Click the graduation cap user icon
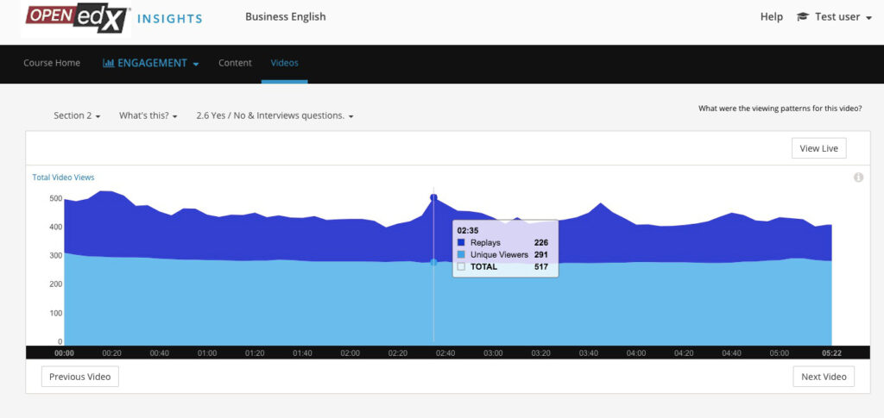Image resolution: width=884 pixels, height=418 pixels. point(802,17)
